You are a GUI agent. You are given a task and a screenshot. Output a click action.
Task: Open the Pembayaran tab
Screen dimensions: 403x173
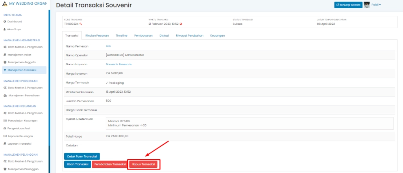pos(143,35)
